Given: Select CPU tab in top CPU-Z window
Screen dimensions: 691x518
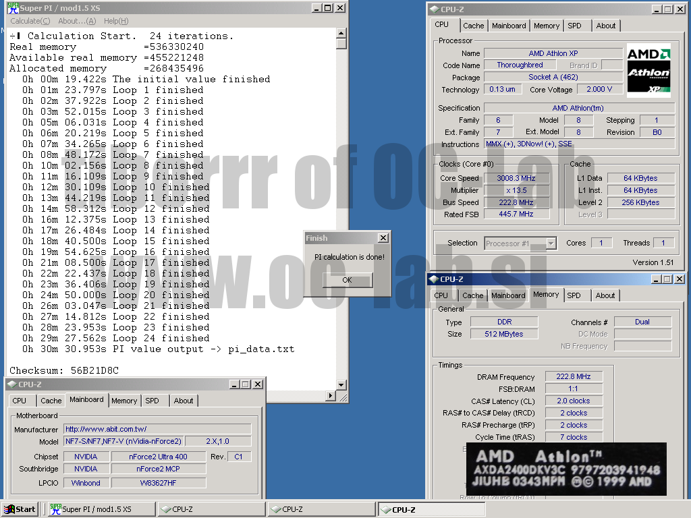Looking at the screenshot, I should [x=441, y=25].
